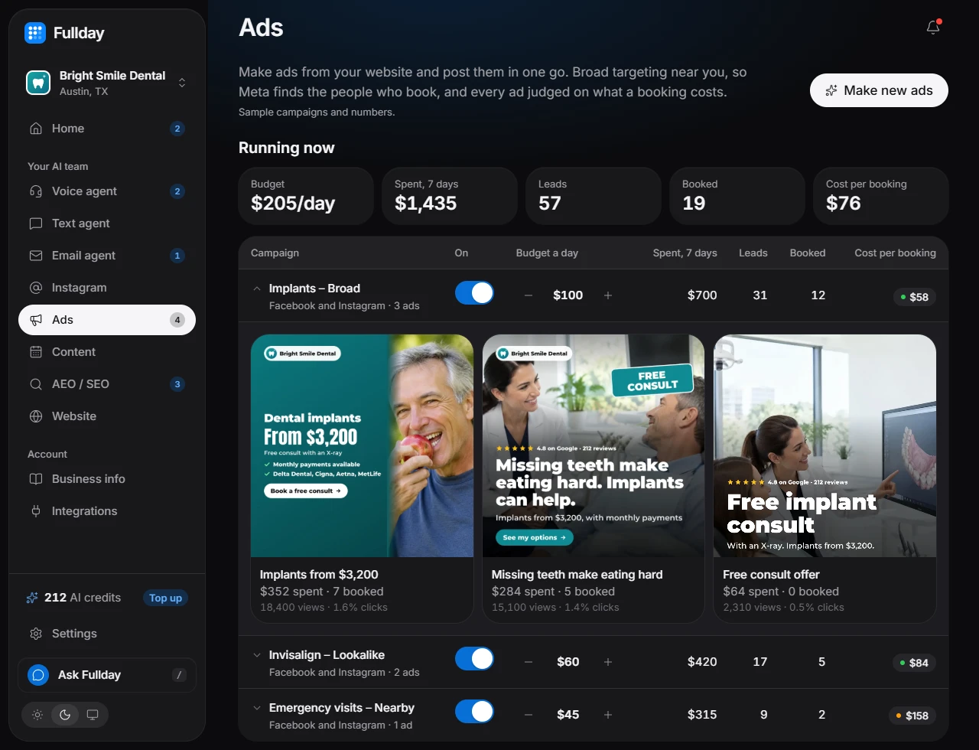Click the headset icon for Voice agent
The width and height of the screenshot is (979, 750).
(x=35, y=191)
